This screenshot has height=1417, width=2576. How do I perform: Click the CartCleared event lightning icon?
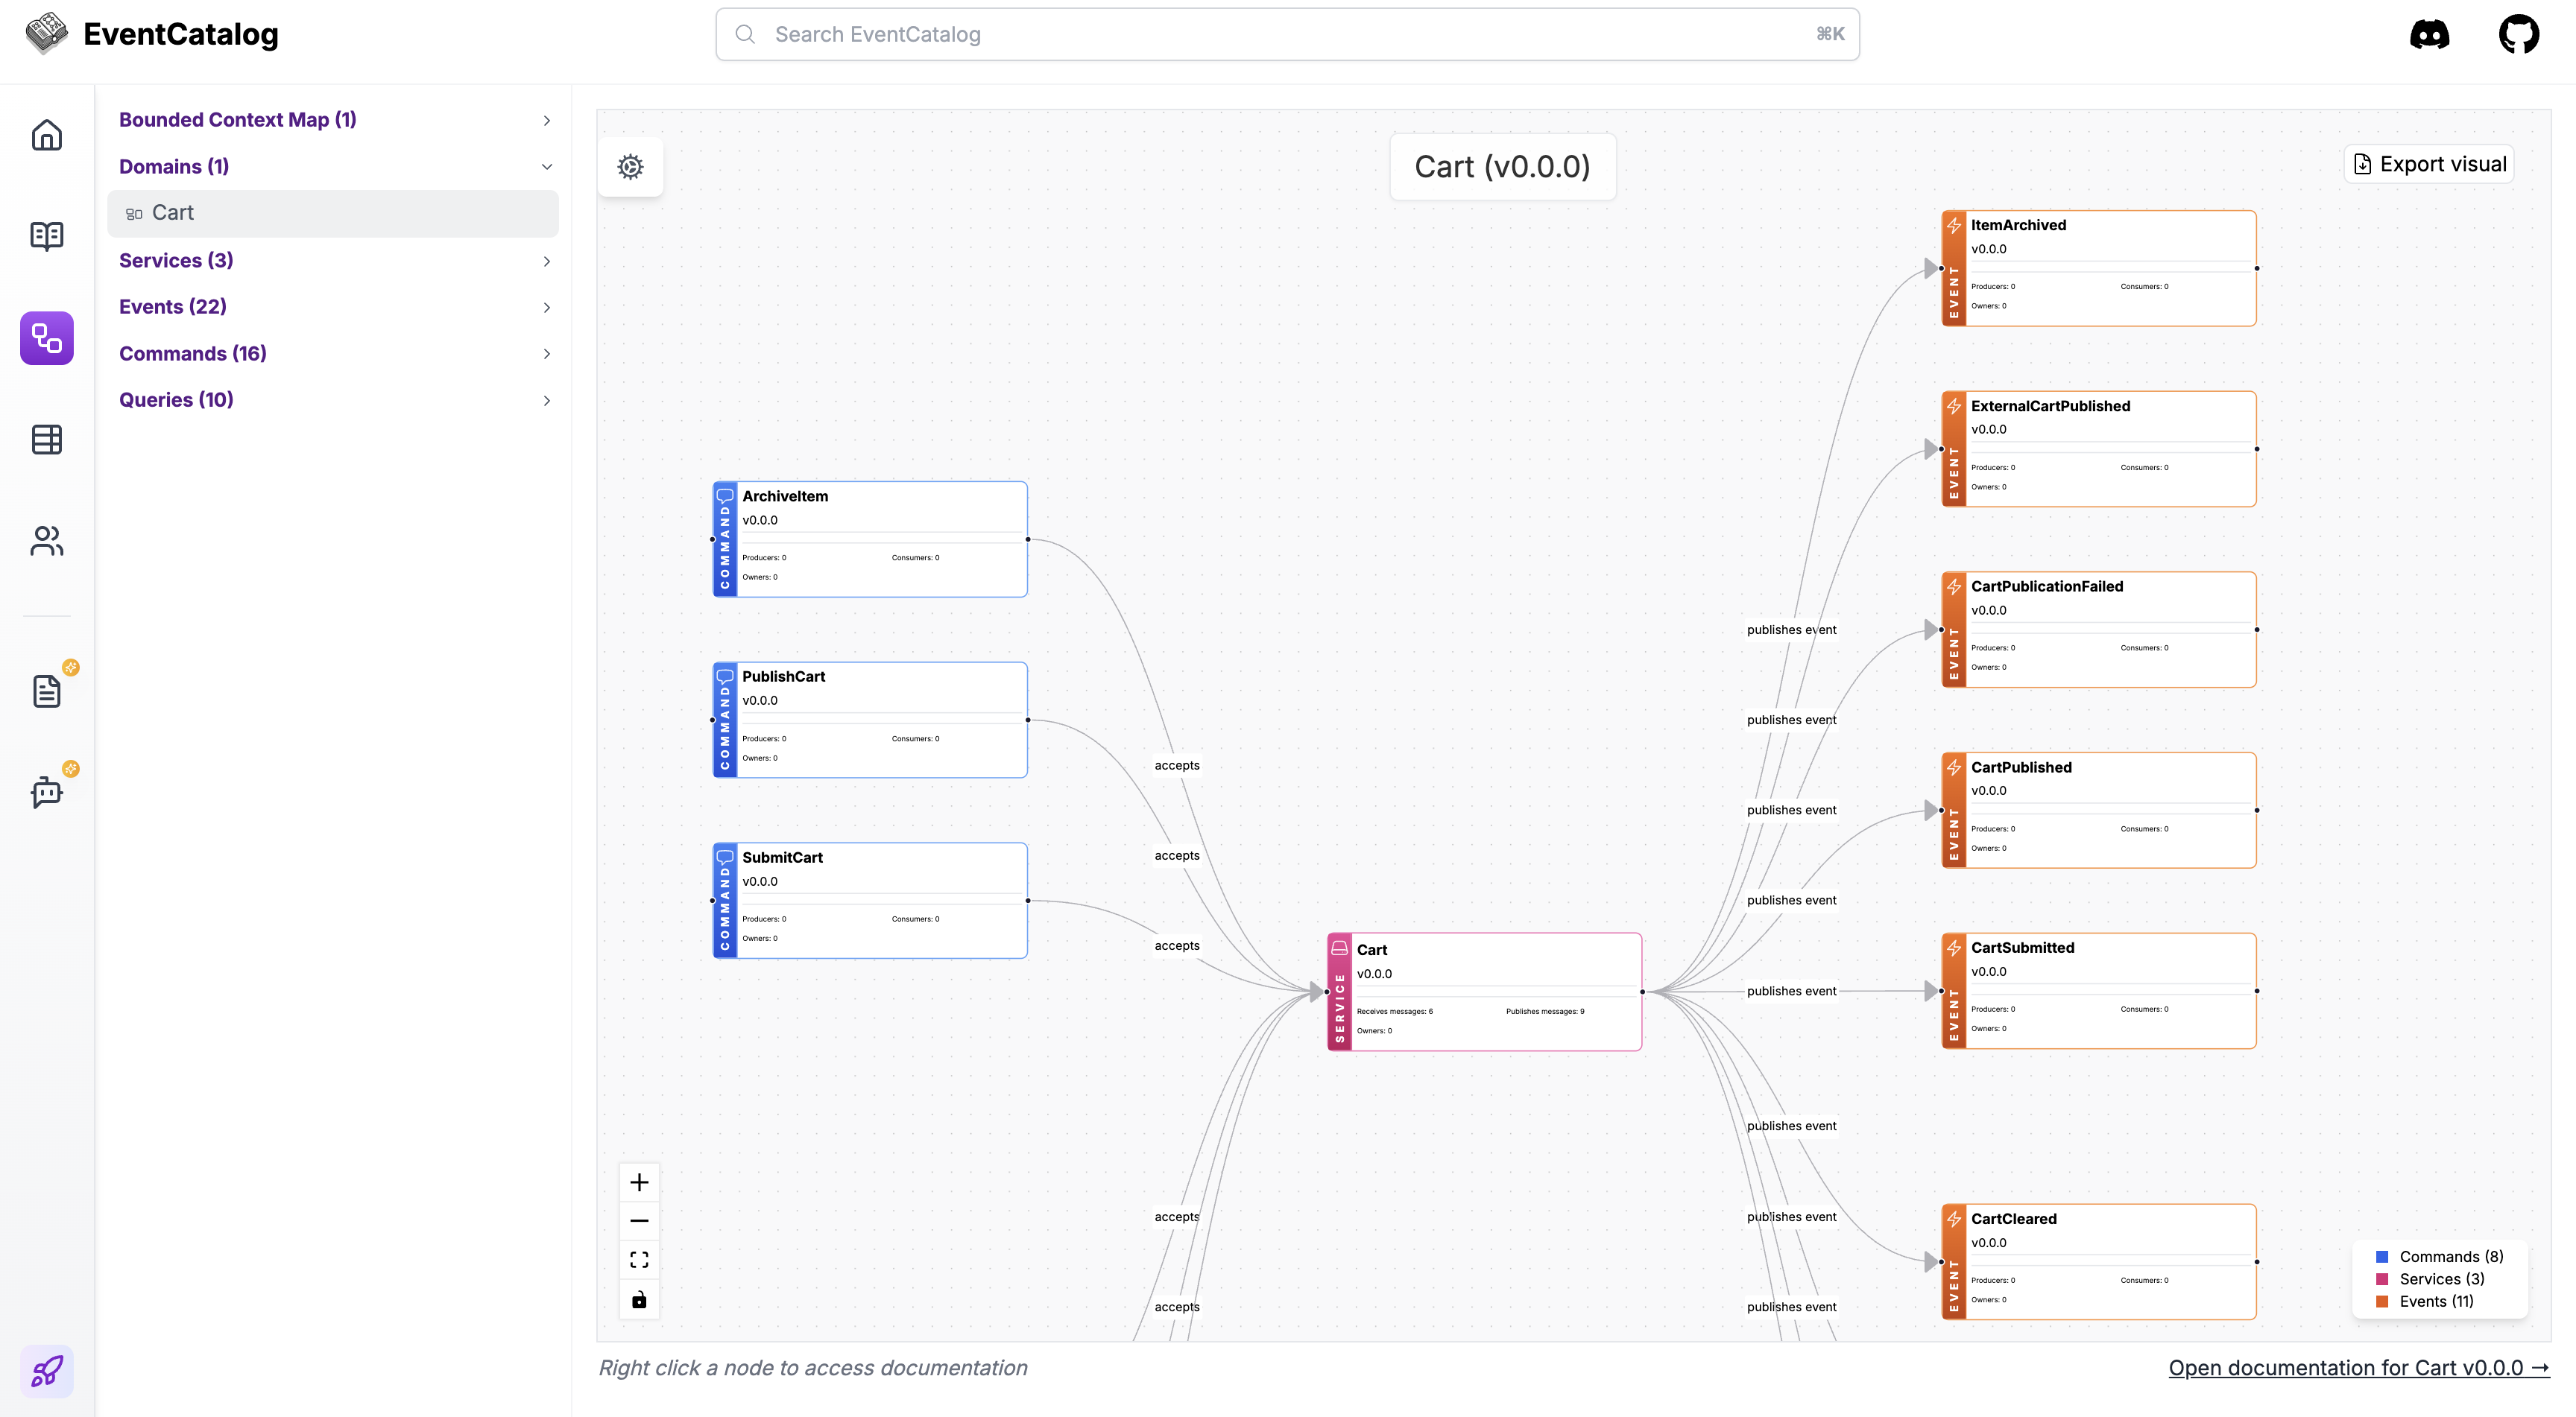tap(1954, 1219)
